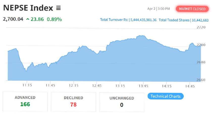The width and height of the screenshot is (212, 114).
Task: Click the green up-arrow change indicator
Action: (x=28, y=19)
